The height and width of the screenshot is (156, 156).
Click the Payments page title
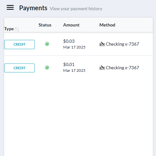[33, 8]
